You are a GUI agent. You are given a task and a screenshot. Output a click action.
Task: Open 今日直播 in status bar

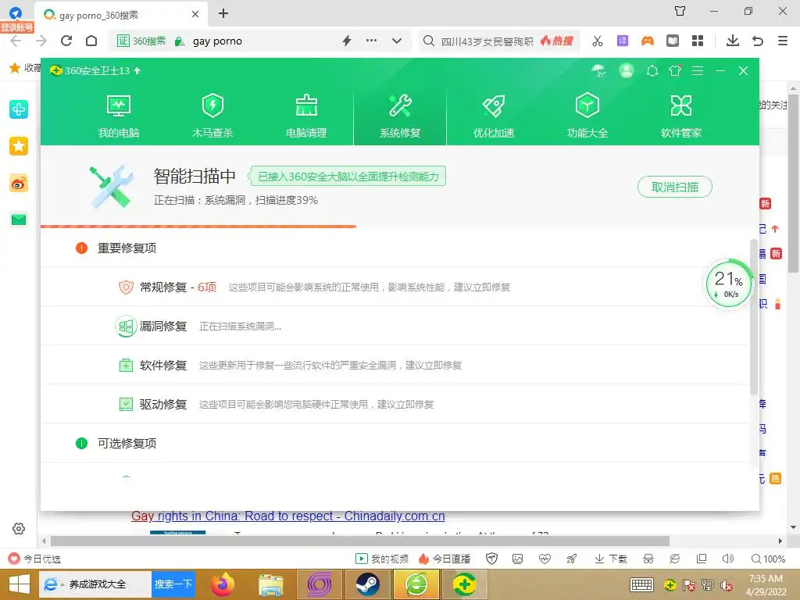pos(445,559)
